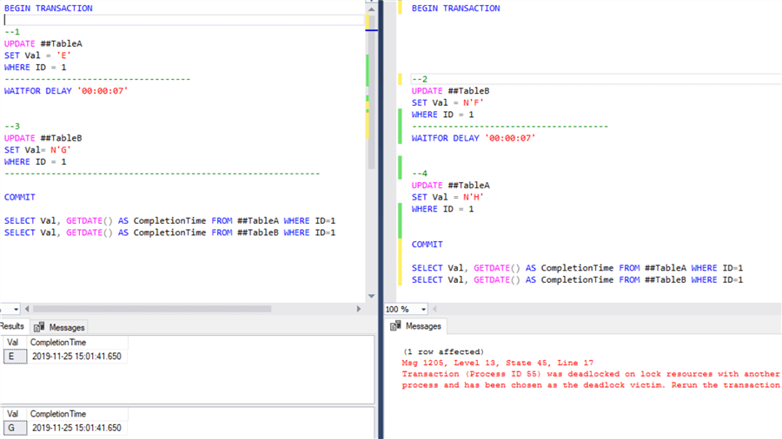782x439 pixels.
Task: Click BEGIN TRANSACTION in right query
Action: (x=456, y=9)
